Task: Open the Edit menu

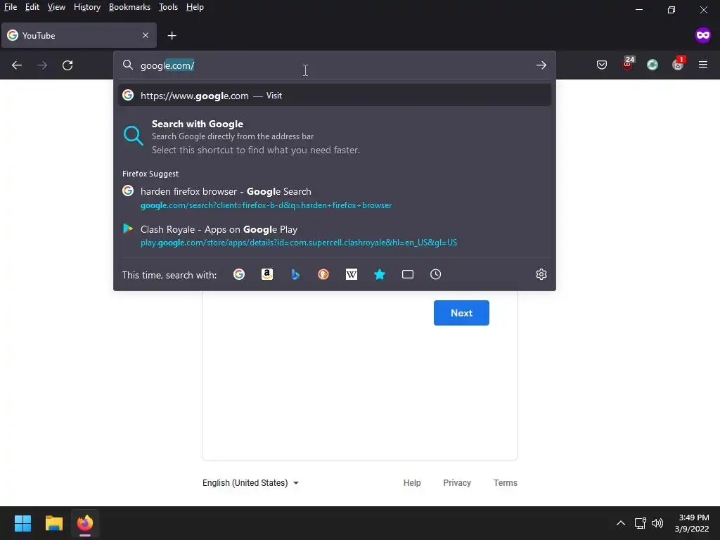Action: tap(32, 7)
